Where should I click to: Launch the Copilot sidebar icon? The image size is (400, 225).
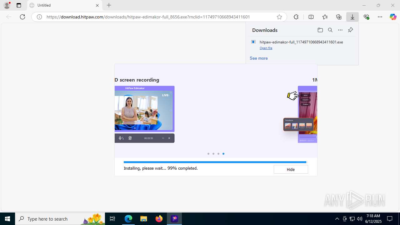click(x=393, y=17)
